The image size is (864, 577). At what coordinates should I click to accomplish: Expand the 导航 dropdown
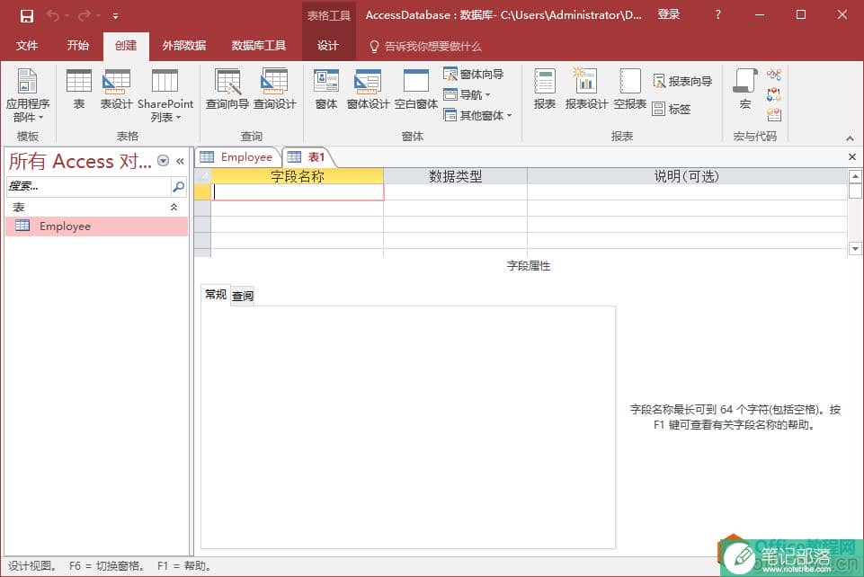(468, 94)
